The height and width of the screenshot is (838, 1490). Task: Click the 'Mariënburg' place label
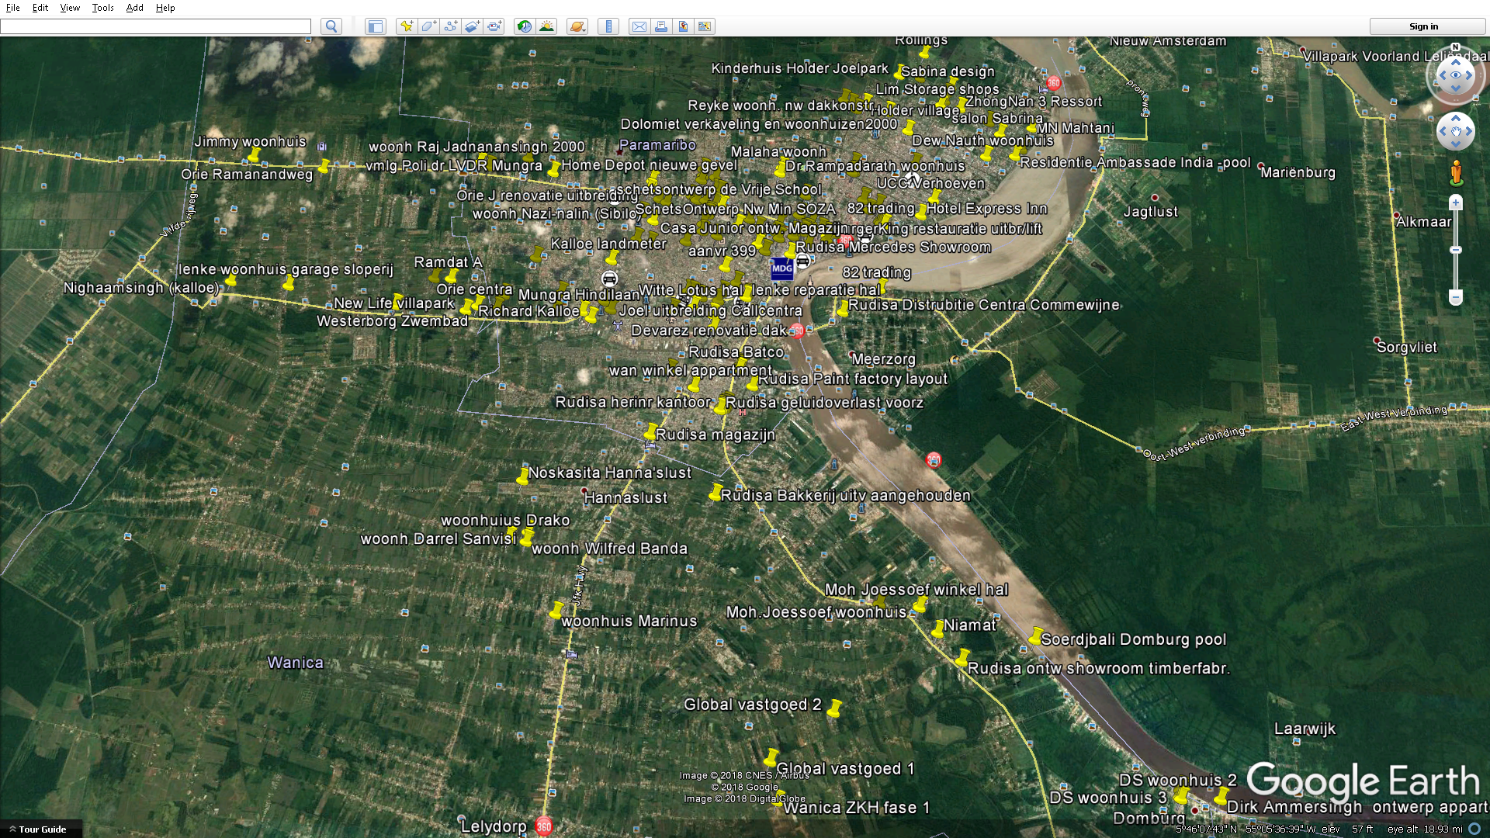click(1298, 173)
